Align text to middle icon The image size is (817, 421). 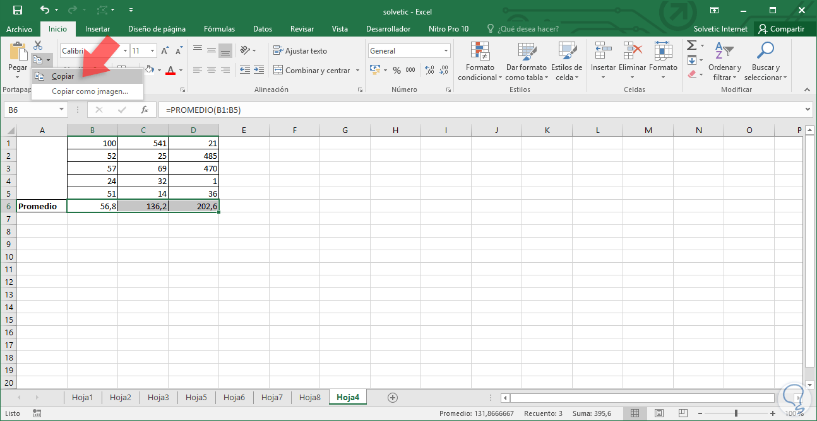tap(212, 51)
